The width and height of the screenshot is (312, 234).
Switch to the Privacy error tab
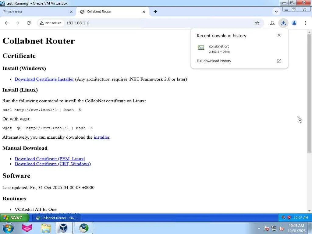pos(38,12)
